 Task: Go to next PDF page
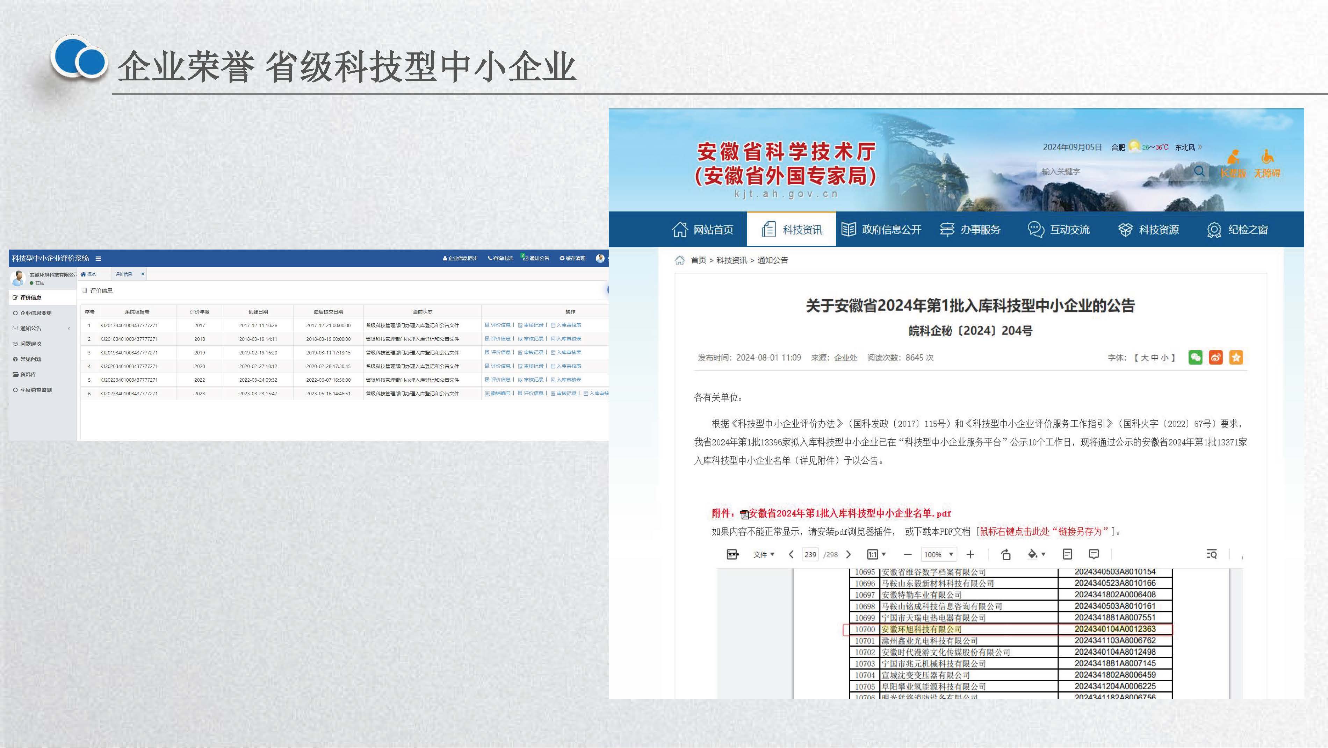click(x=849, y=555)
